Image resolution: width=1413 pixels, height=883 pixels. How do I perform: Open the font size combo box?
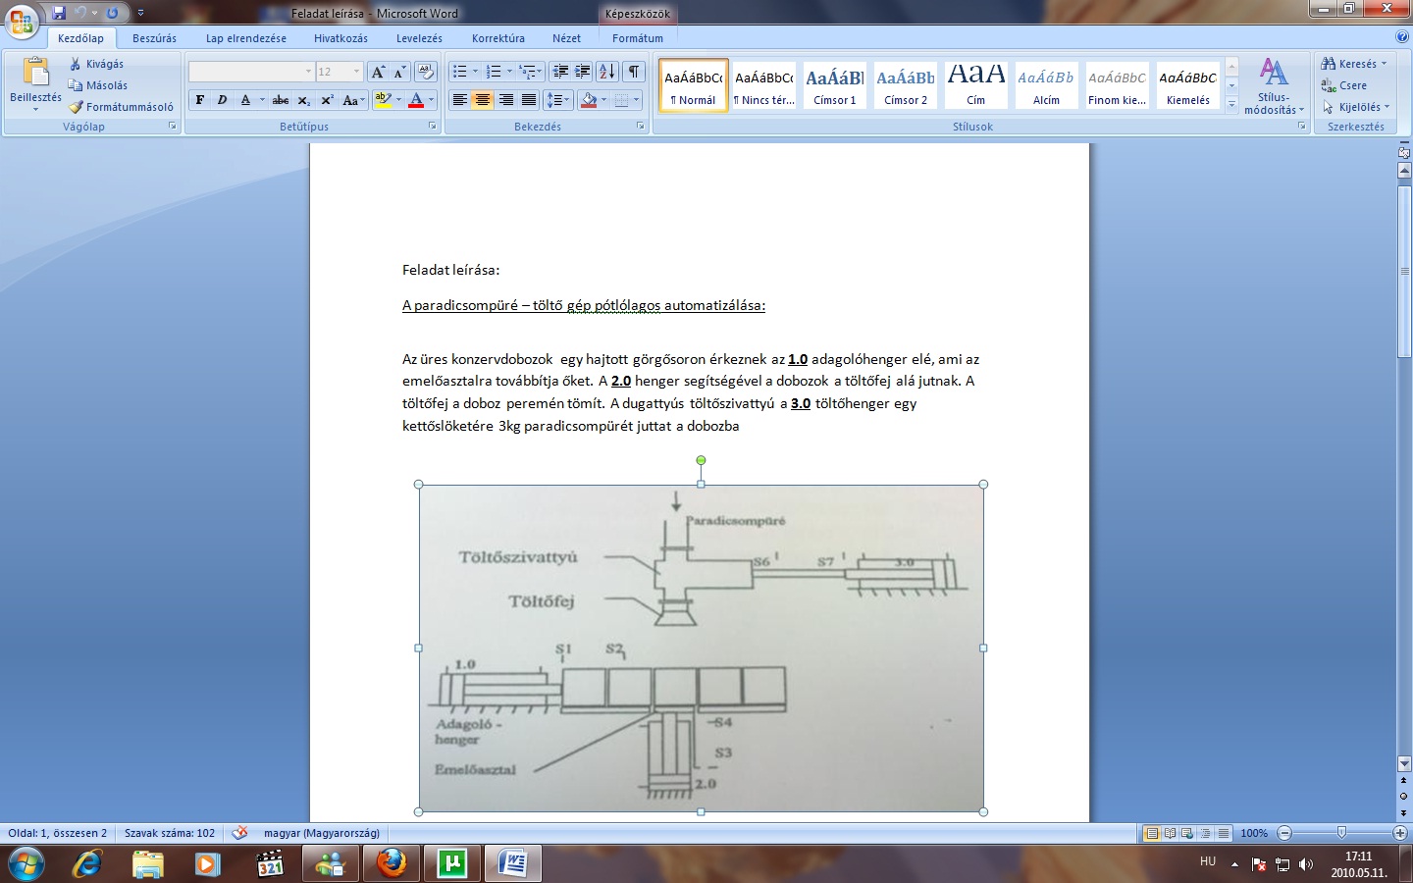(x=340, y=72)
